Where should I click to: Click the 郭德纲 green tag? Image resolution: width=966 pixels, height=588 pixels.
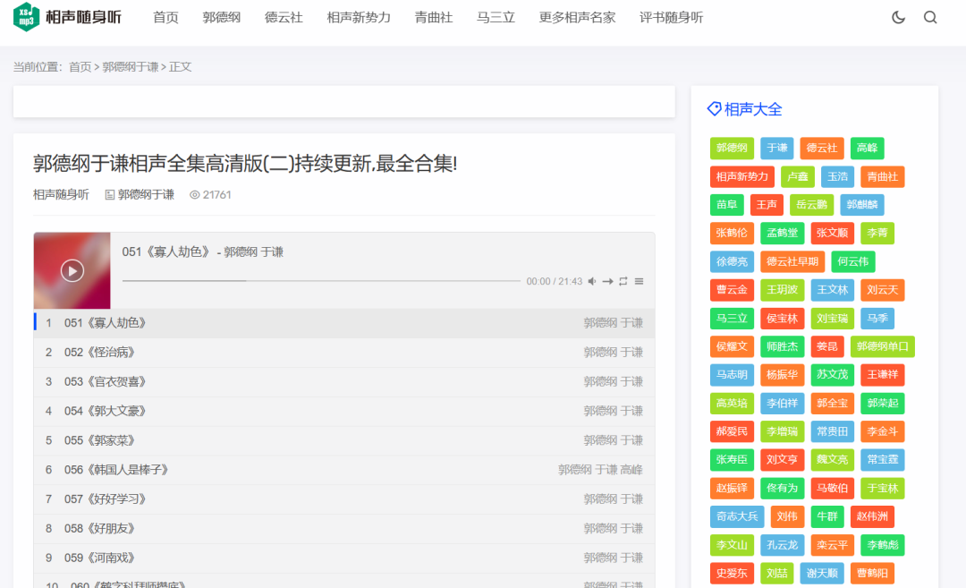tap(732, 148)
